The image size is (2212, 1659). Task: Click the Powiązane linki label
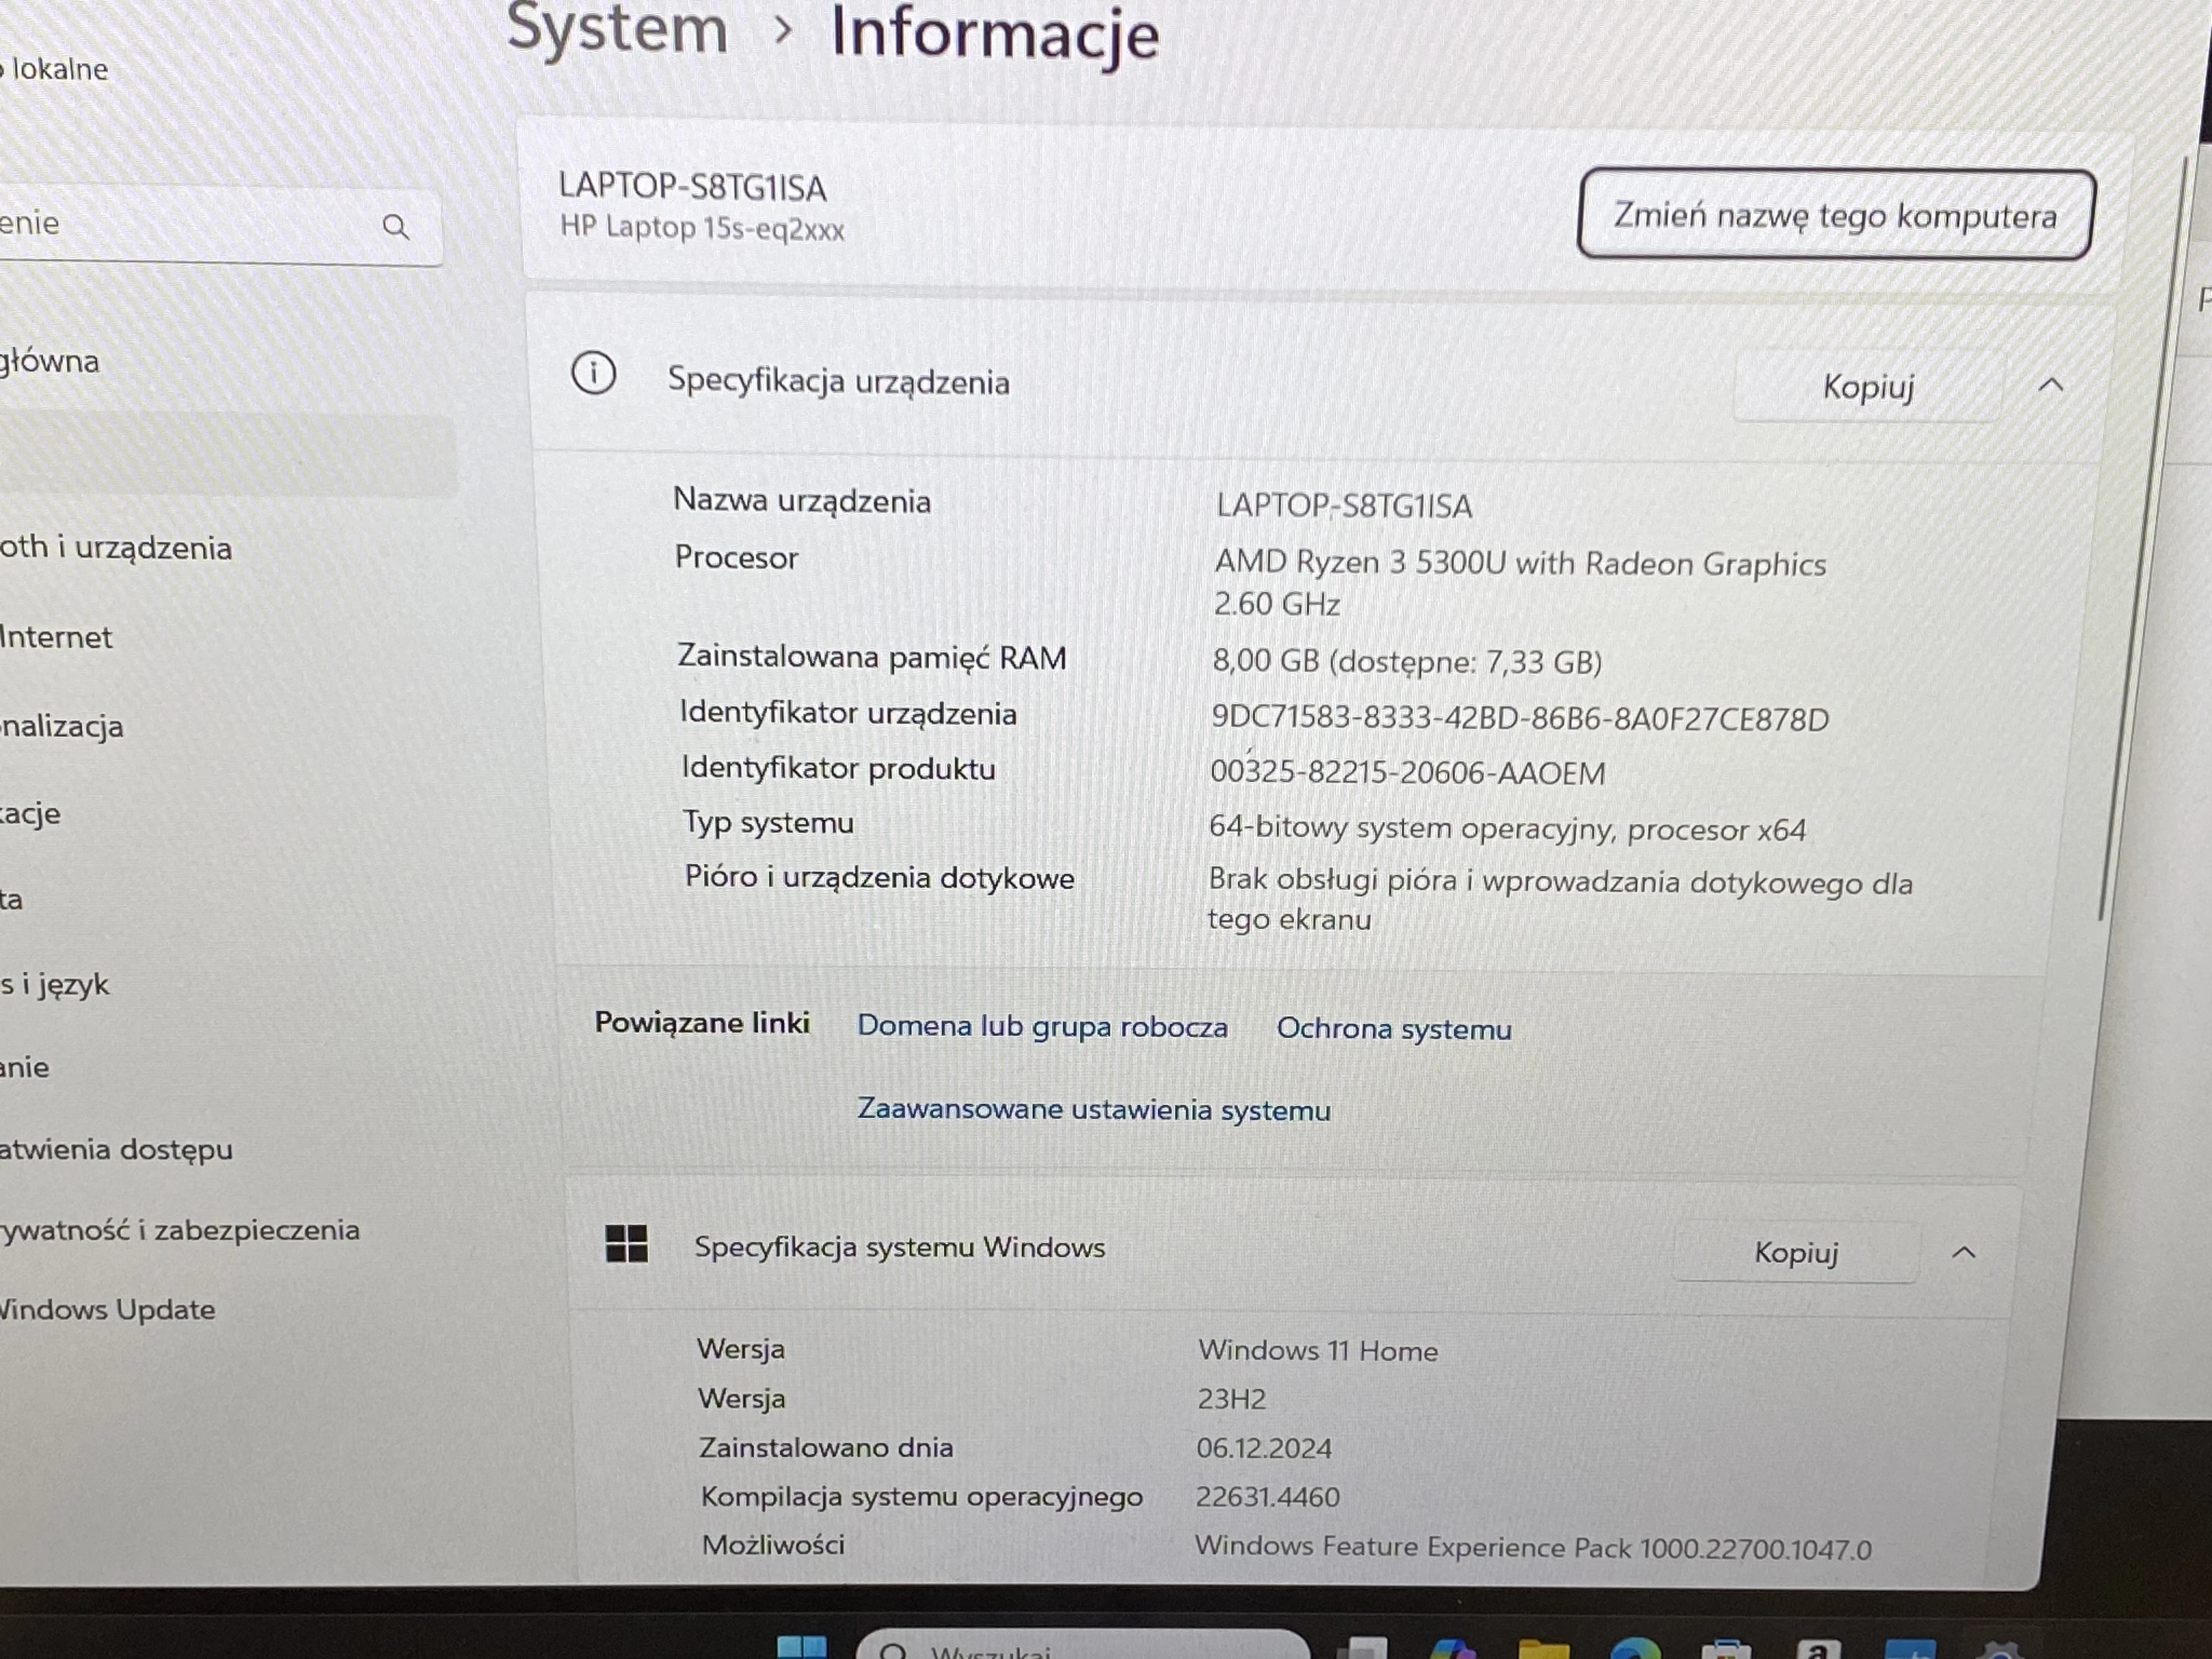coord(702,1022)
